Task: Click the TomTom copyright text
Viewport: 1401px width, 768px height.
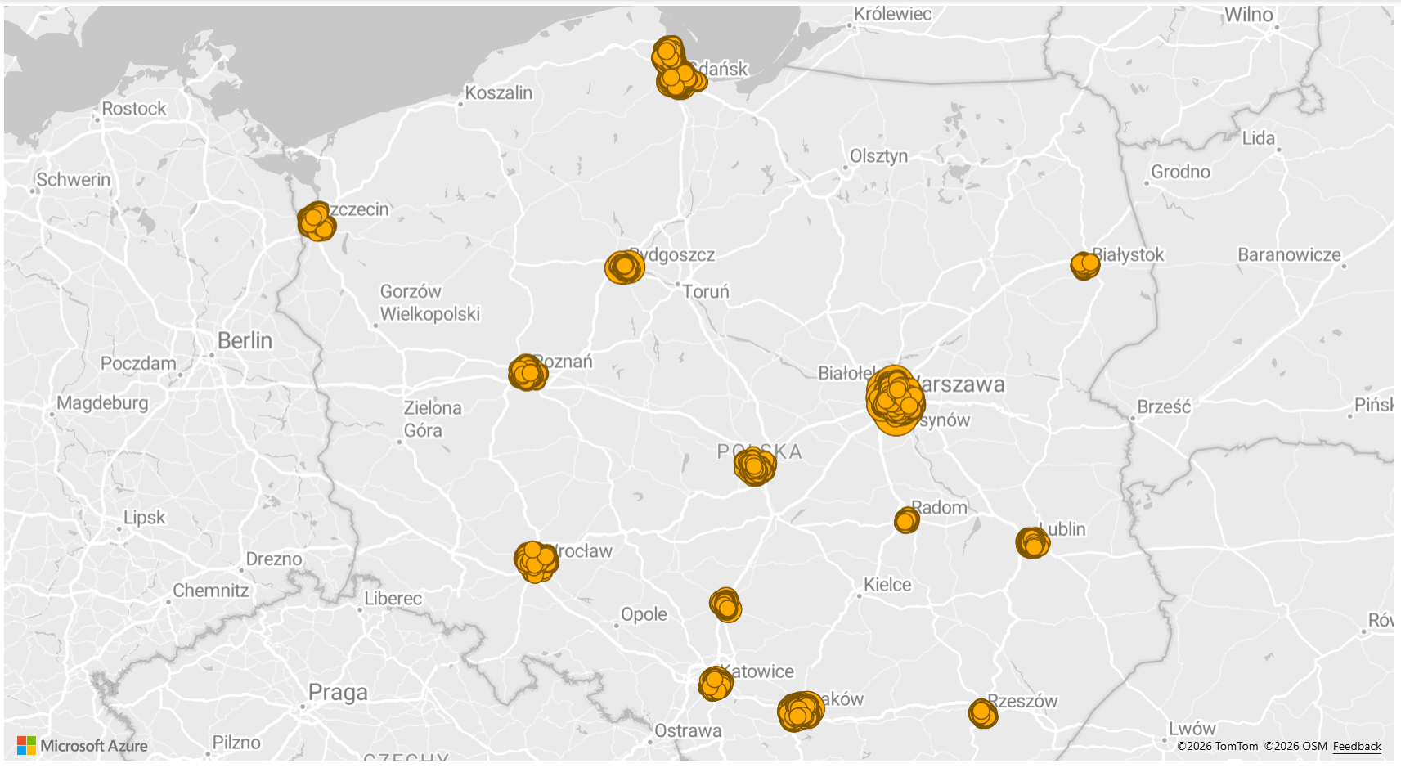Action: [1218, 746]
